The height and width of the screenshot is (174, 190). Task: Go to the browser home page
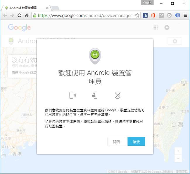tap(27, 15)
